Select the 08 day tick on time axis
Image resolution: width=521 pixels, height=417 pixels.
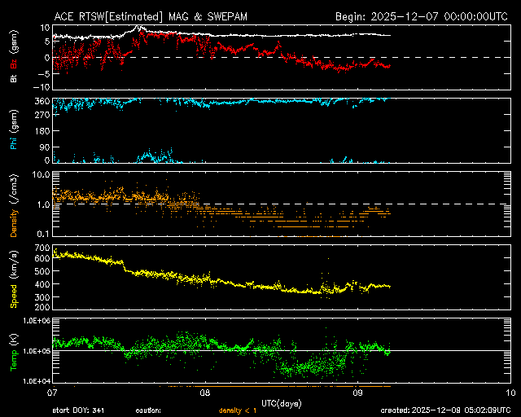point(204,393)
